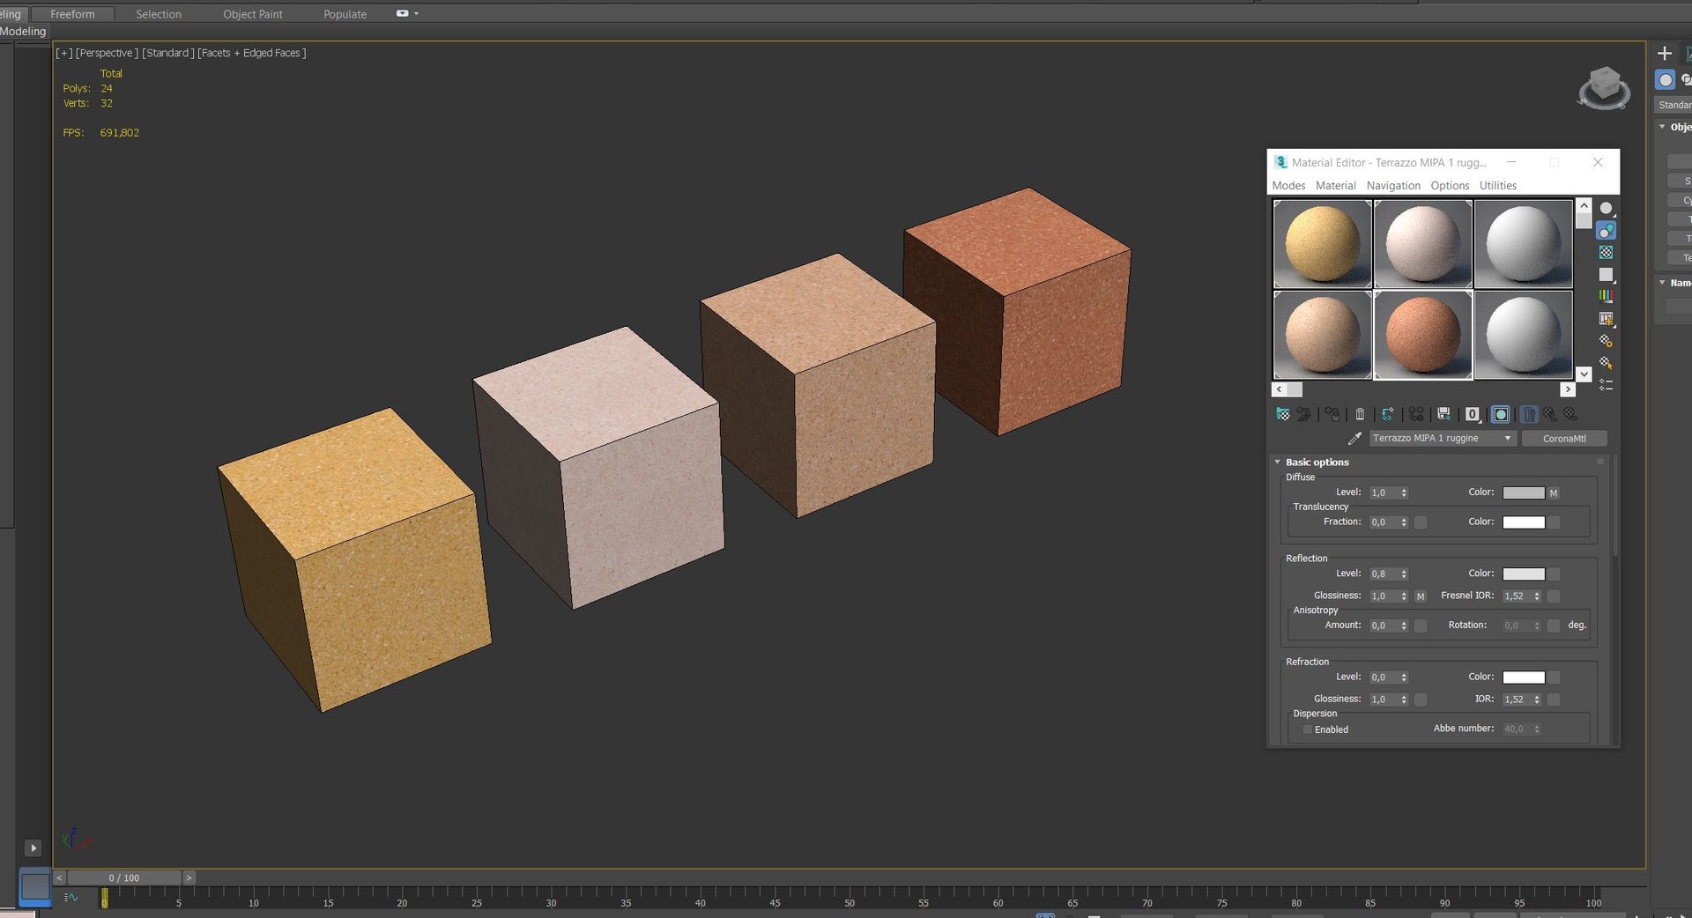Open the Utilities menu
This screenshot has width=1692, height=918.
1498,186
